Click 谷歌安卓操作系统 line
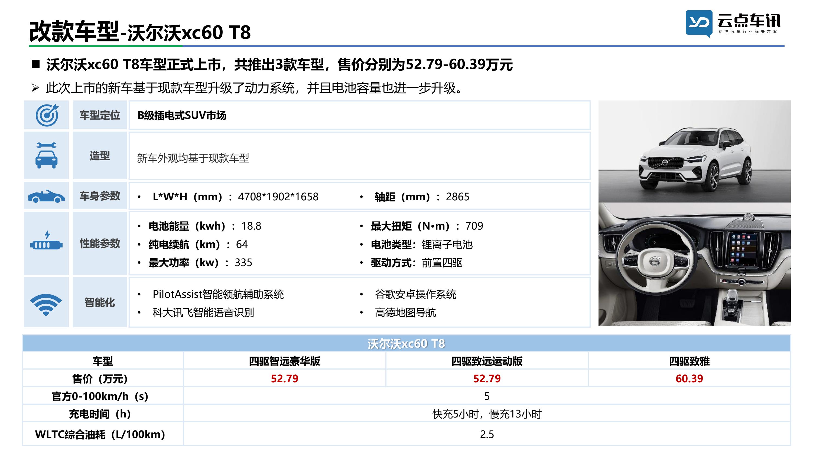813x457 pixels. pos(415,294)
